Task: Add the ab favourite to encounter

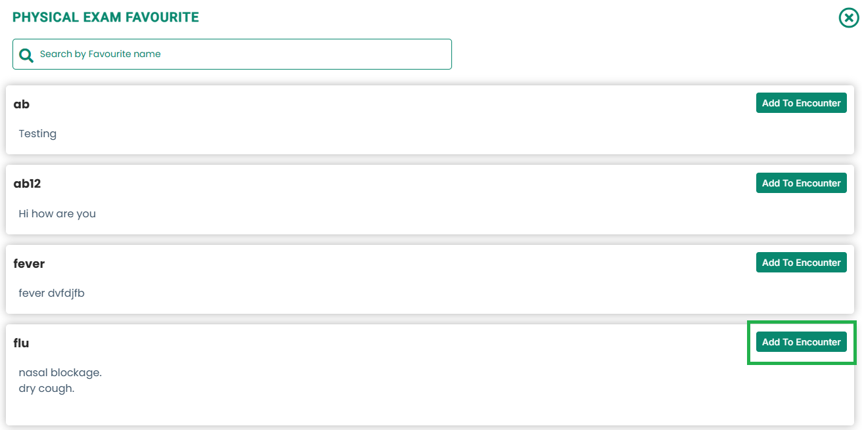Action: pos(802,103)
